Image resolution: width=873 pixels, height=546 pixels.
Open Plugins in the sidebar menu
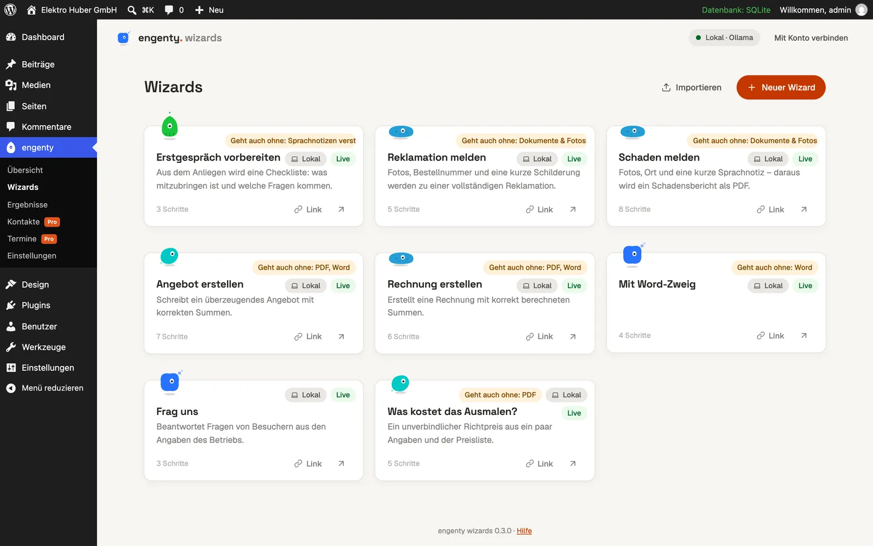click(x=49, y=305)
